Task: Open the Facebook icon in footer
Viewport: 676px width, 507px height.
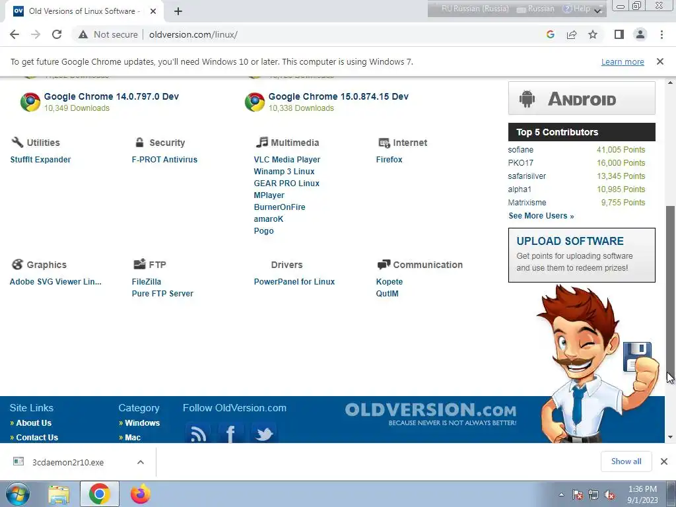Action: tap(230, 433)
